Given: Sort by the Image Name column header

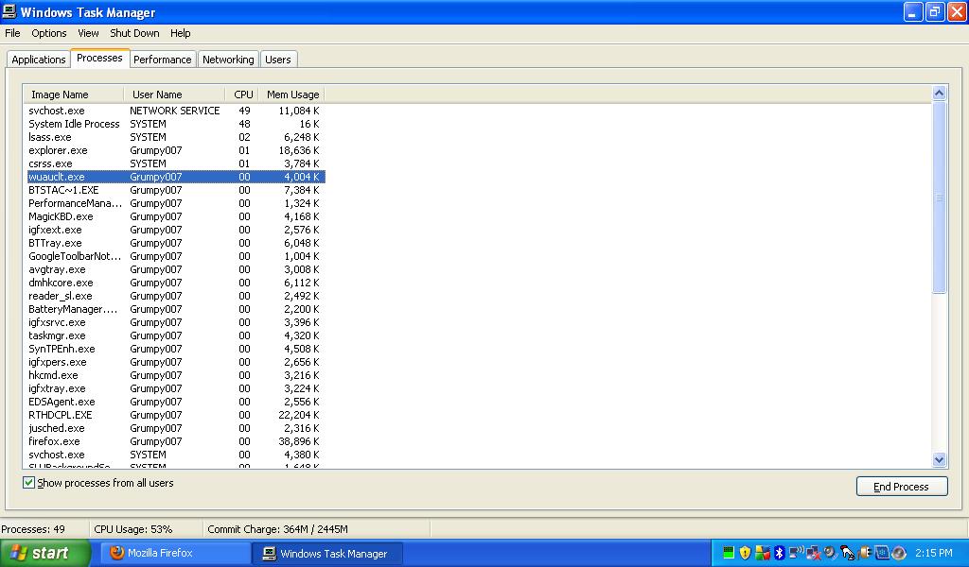Looking at the screenshot, I should [x=74, y=94].
